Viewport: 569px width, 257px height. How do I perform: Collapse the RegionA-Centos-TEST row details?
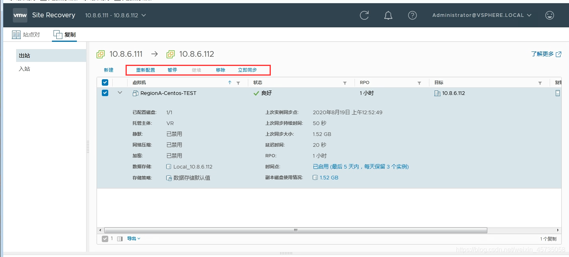click(x=120, y=93)
